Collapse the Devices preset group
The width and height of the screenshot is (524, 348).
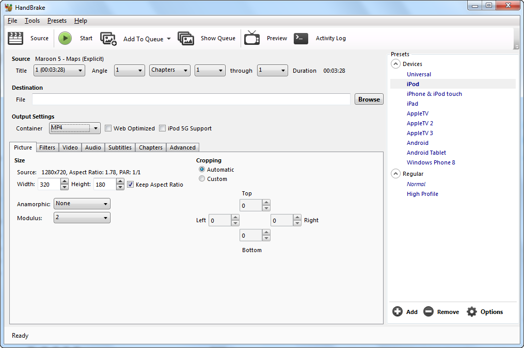pyautogui.click(x=396, y=64)
